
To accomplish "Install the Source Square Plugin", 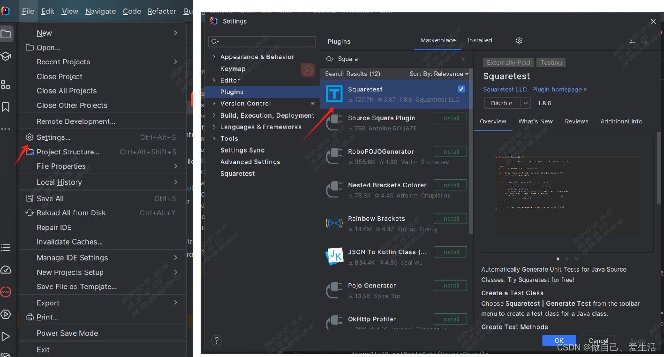I will click(x=450, y=118).
